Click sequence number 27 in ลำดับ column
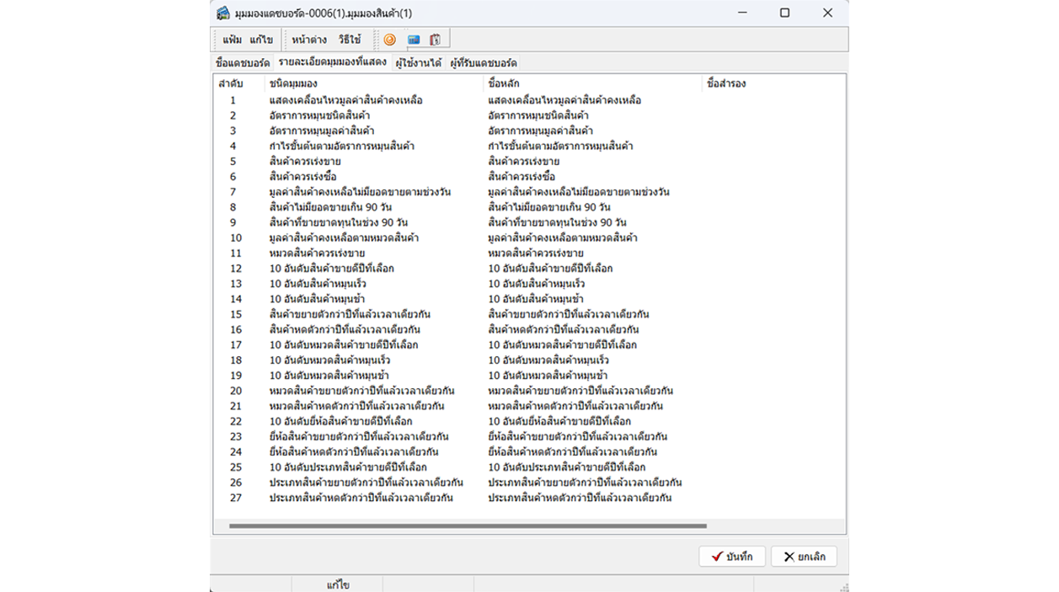The image size is (1059, 592). (236, 498)
